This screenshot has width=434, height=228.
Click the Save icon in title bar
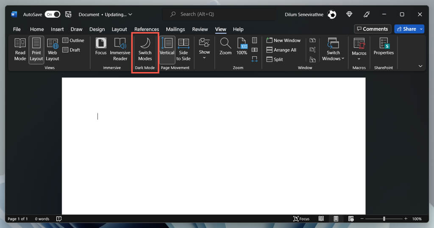pos(68,14)
